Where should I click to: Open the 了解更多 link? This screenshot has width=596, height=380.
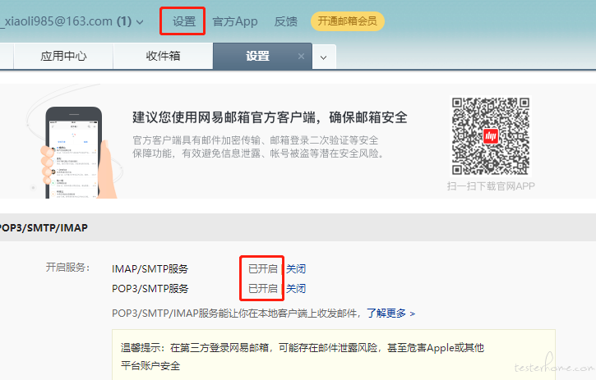(x=390, y=314)
